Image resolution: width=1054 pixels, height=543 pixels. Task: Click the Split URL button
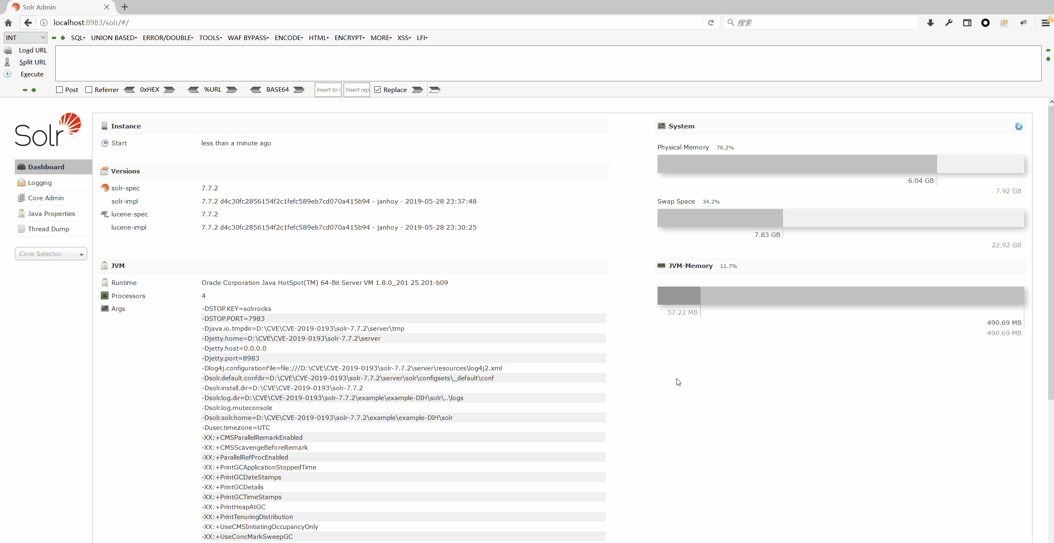[x=33, y=62]
